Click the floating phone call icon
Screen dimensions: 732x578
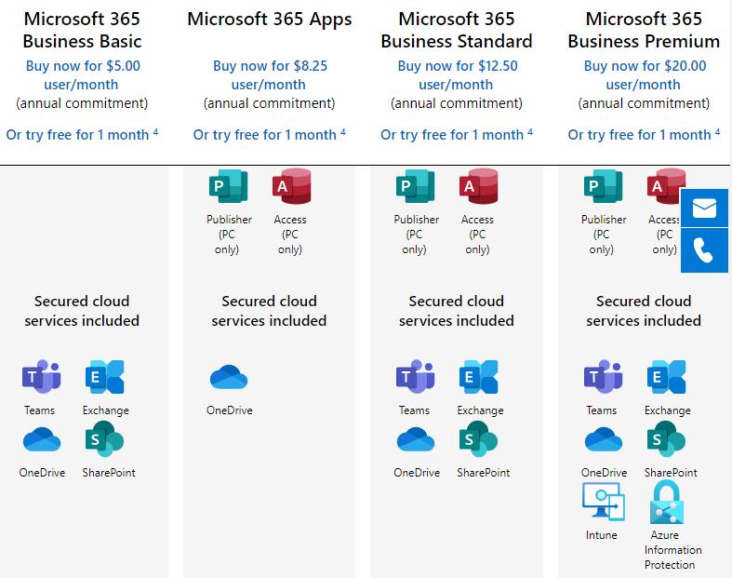tap(704, 251)
